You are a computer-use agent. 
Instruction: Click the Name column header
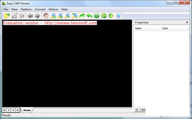147,28
